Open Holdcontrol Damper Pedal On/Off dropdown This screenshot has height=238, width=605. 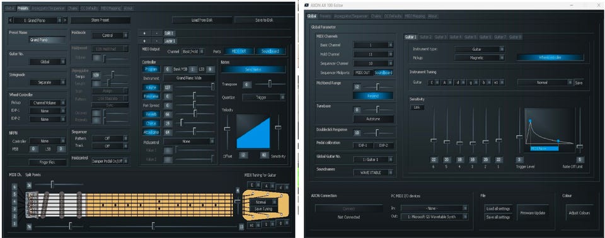coord(110,161)
